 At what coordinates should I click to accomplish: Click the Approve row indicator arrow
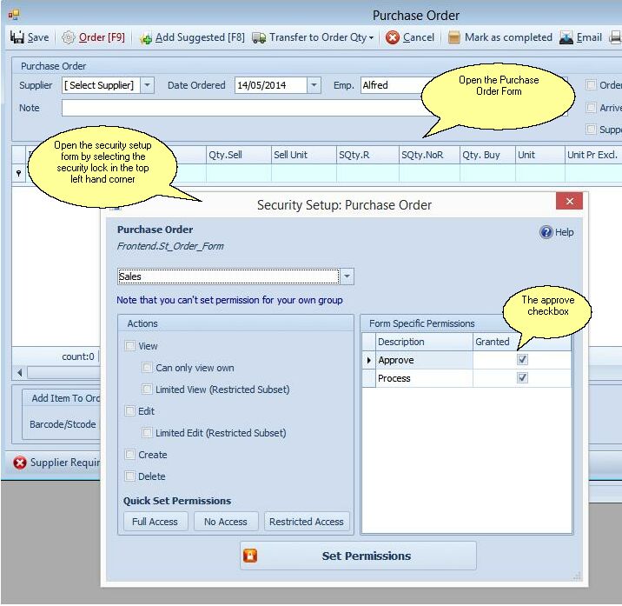[369, 360]
